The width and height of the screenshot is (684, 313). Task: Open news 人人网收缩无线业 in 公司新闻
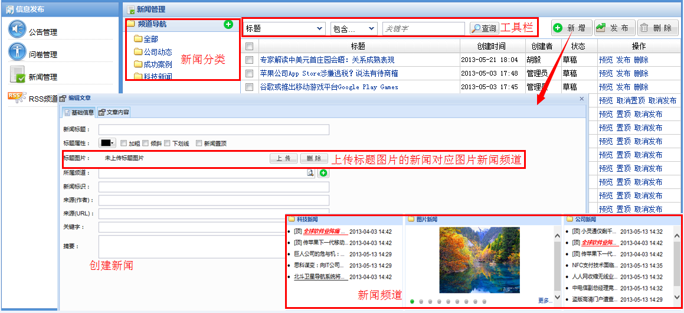click(x=594, y=276)
